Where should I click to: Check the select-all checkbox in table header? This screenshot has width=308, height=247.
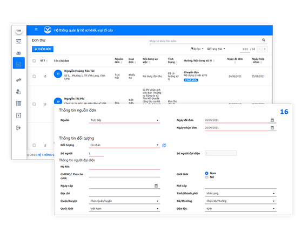(34, 61)
